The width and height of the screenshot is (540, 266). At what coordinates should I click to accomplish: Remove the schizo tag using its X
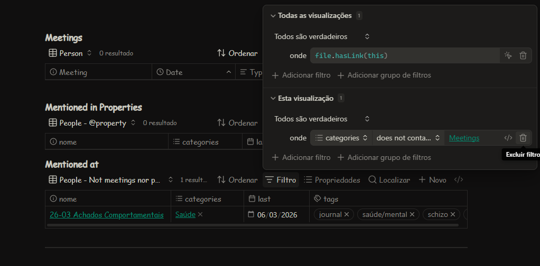click(452, 215)
